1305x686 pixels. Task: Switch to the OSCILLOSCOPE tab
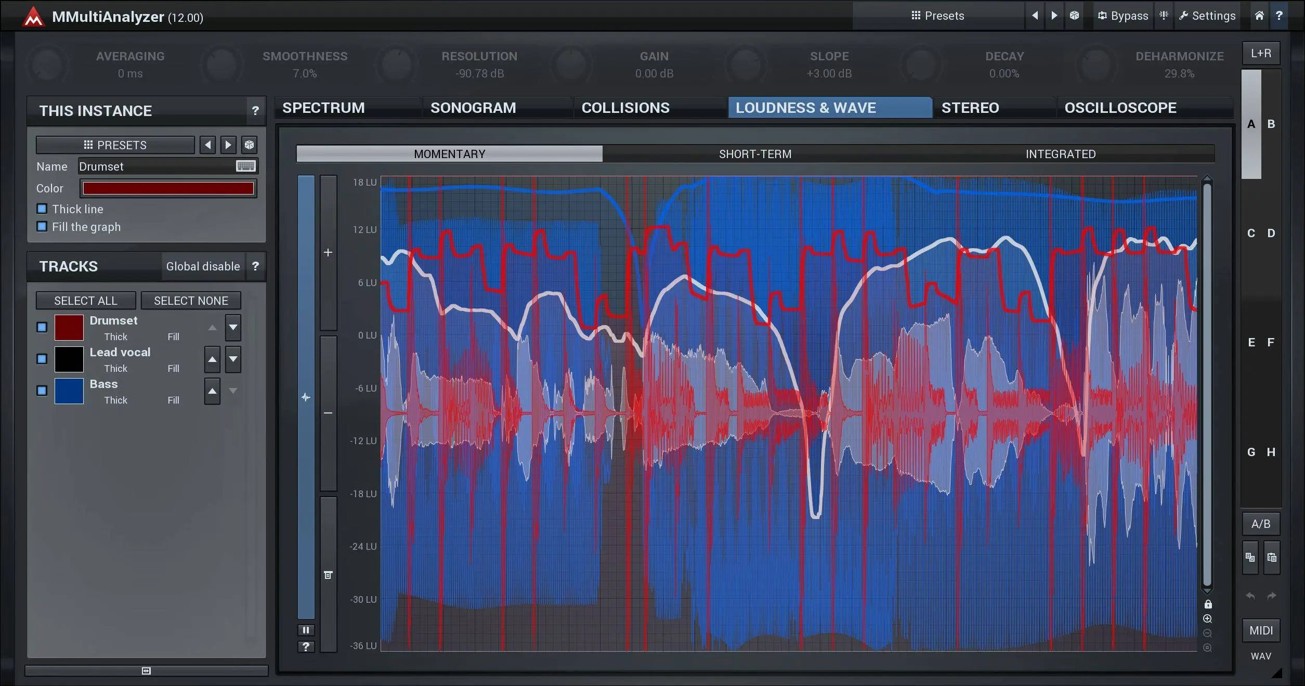(1144, 108)
